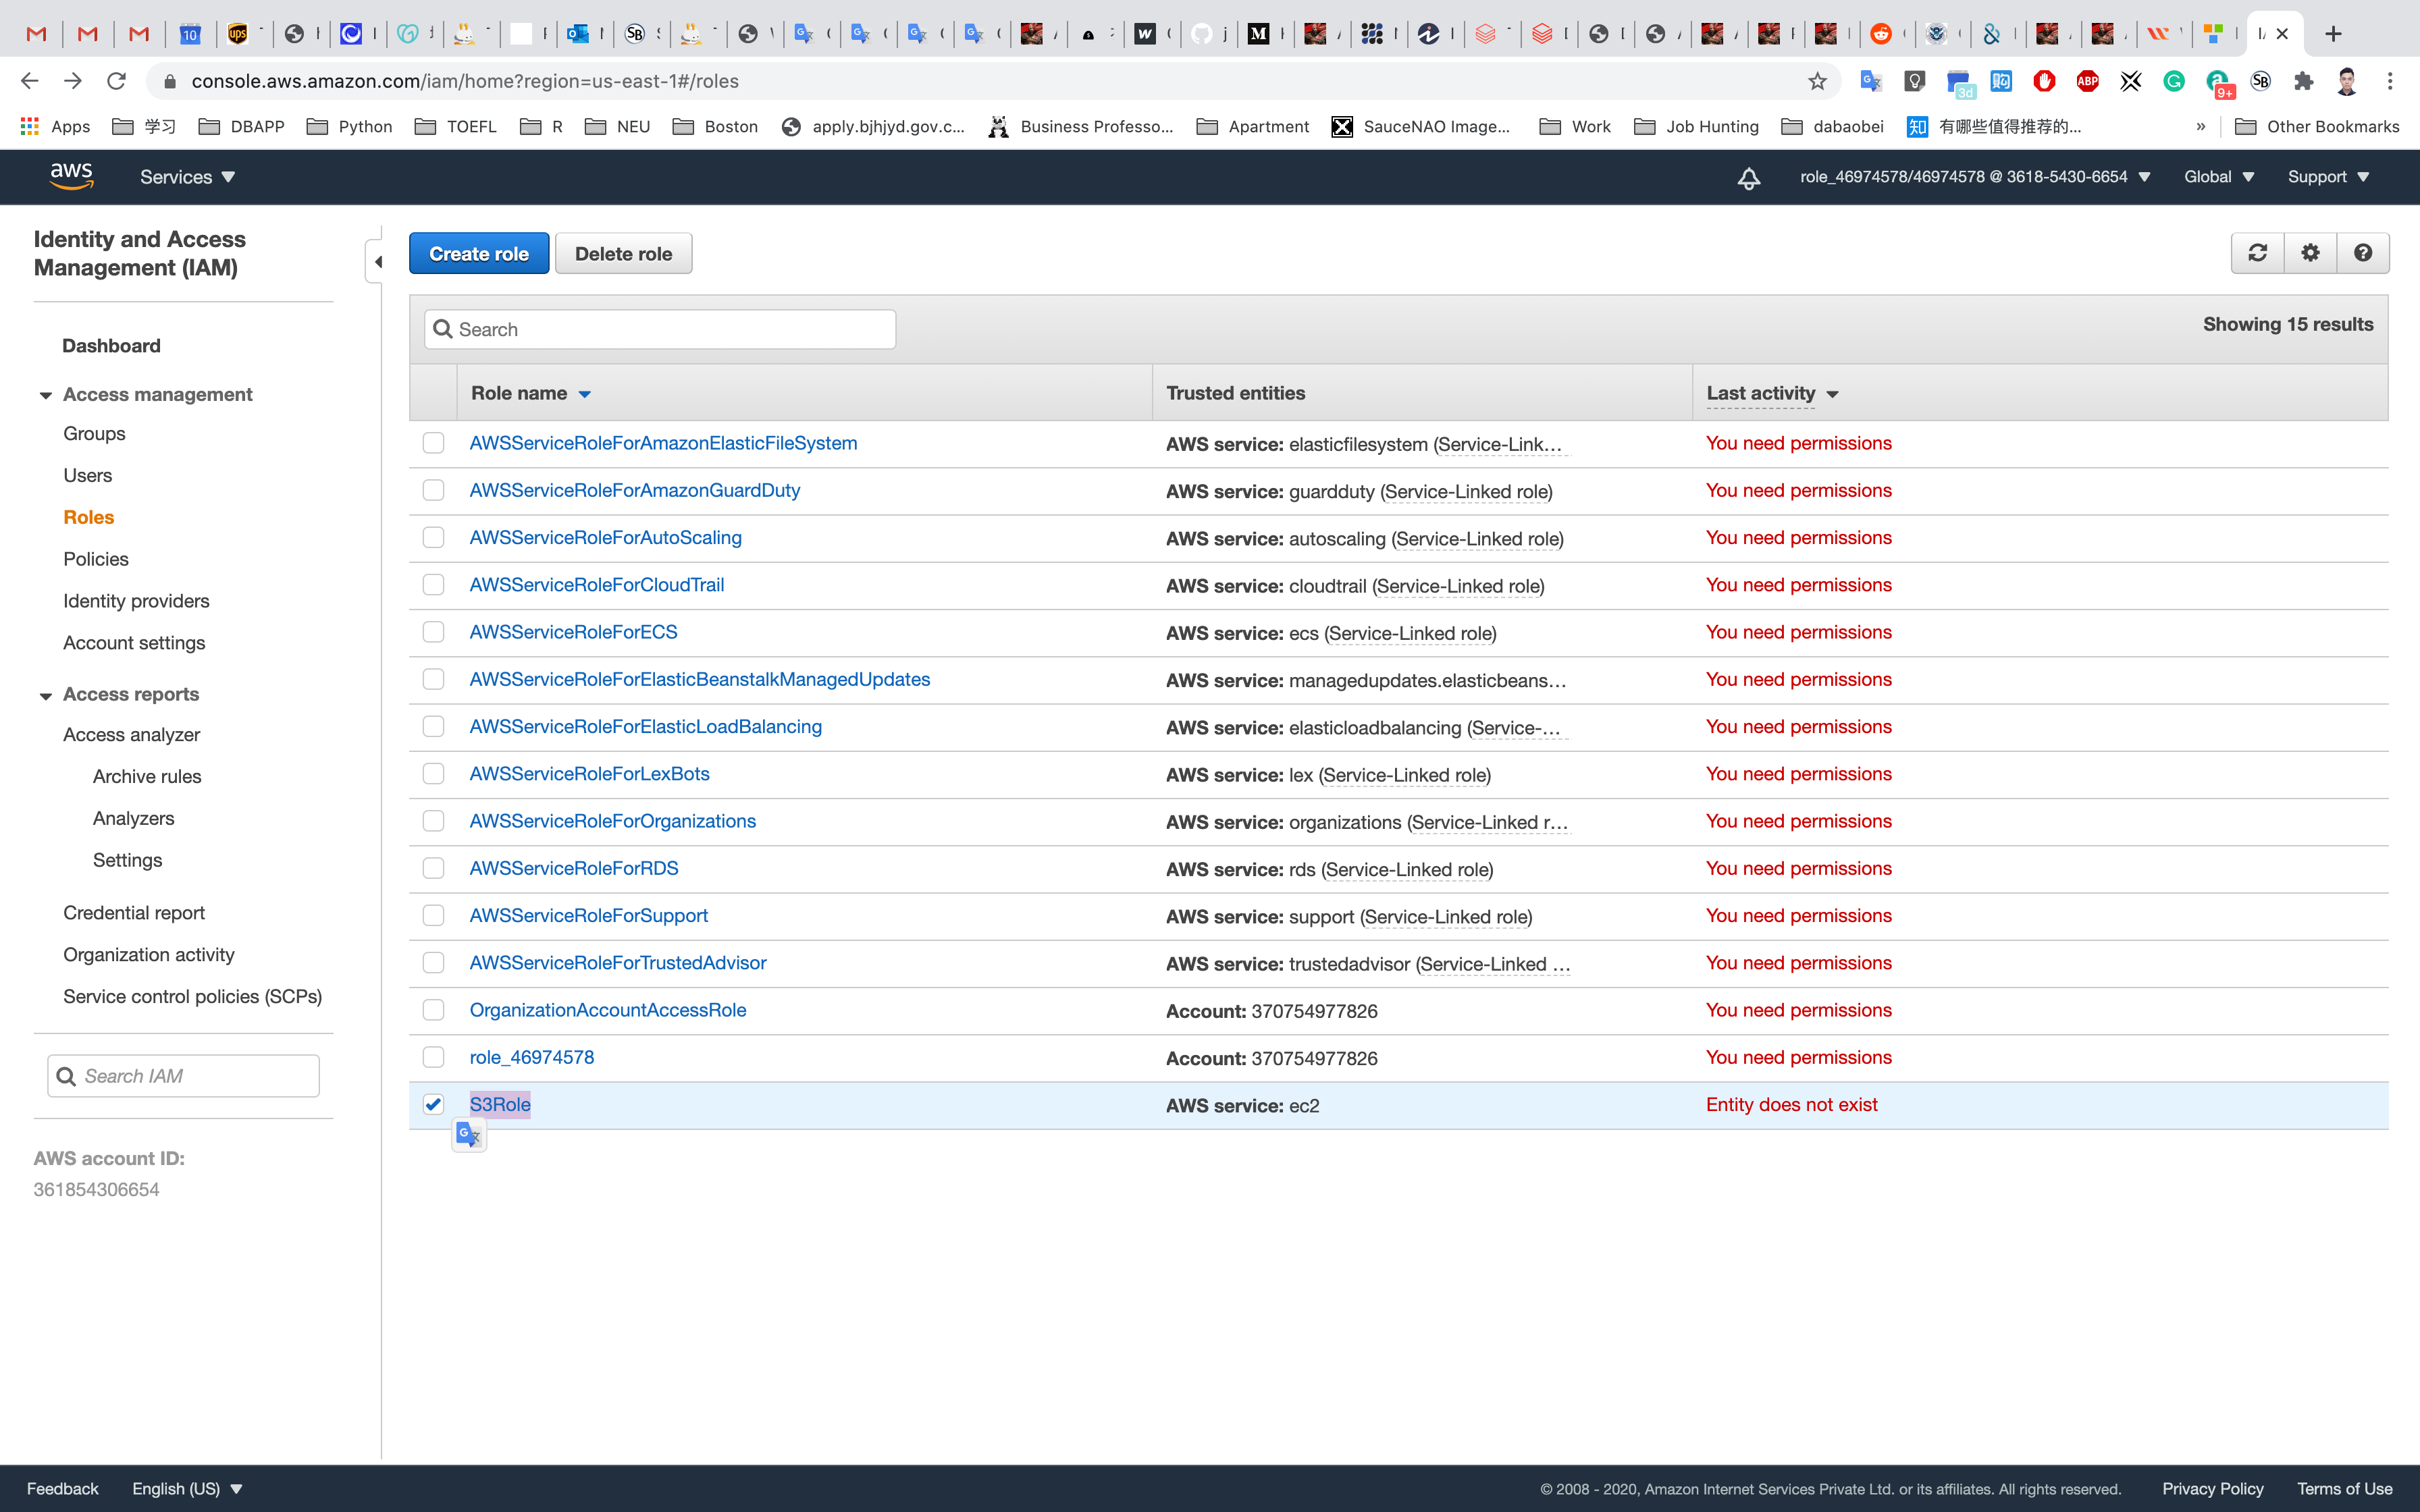Open the AWS notifications bell
Viewport: 2420px width, 1512px height.
tap(1748, 178)
